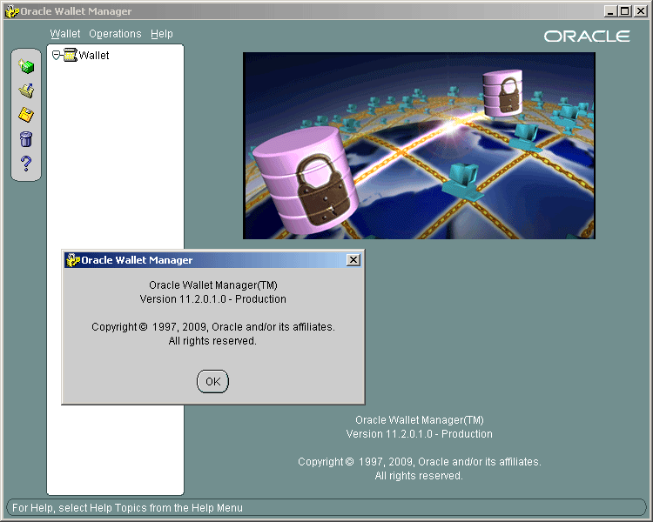Click the database padlock splash image
Image resolution: width=653 pixels, height=522 pixels.
[419, 145]
